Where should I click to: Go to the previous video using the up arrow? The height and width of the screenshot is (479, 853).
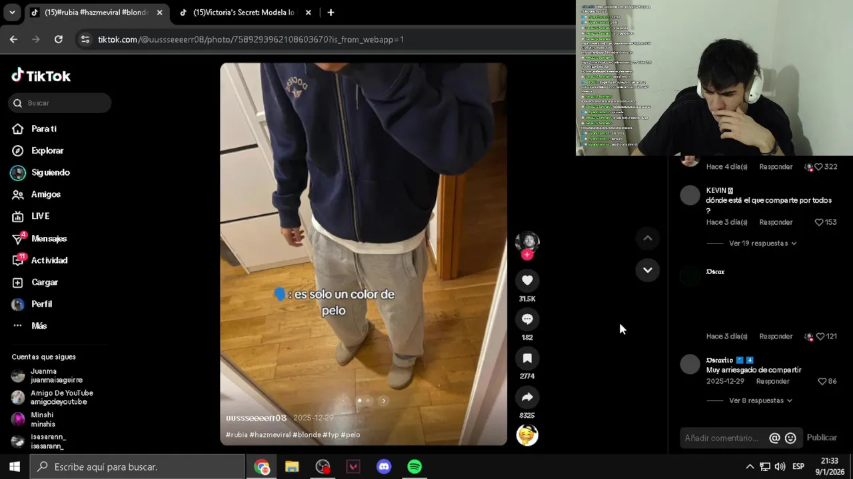pos(647,238)
